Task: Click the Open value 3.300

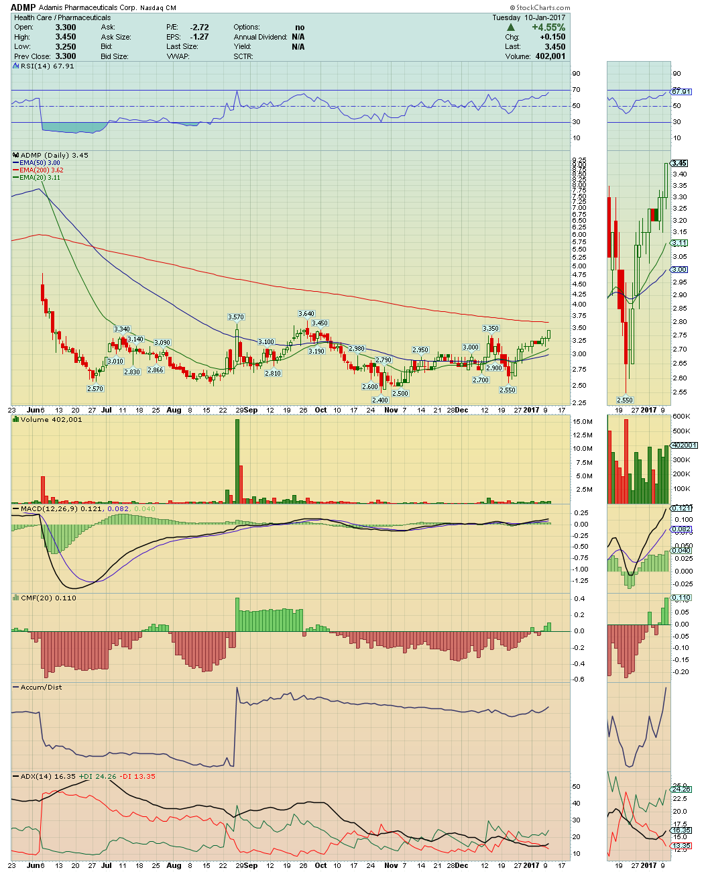Action: pos(65,28)
